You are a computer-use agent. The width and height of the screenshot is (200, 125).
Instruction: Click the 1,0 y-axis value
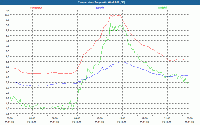click(8, 108)
